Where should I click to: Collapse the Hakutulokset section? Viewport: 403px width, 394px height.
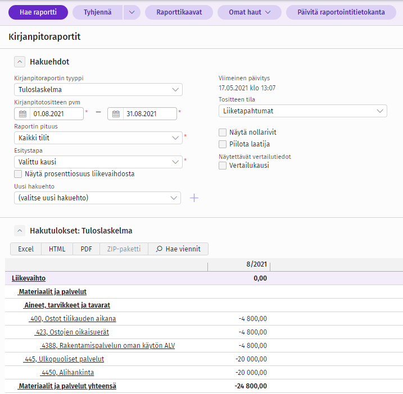coord(20,231)
